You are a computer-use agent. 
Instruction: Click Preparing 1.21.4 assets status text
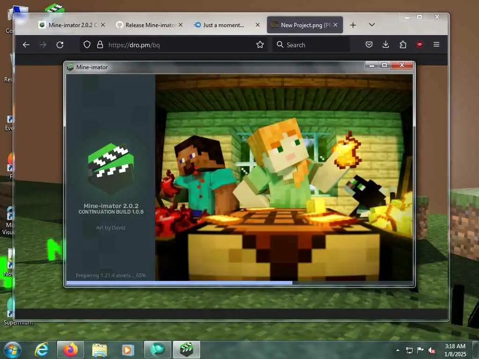[x=110, y=275]
